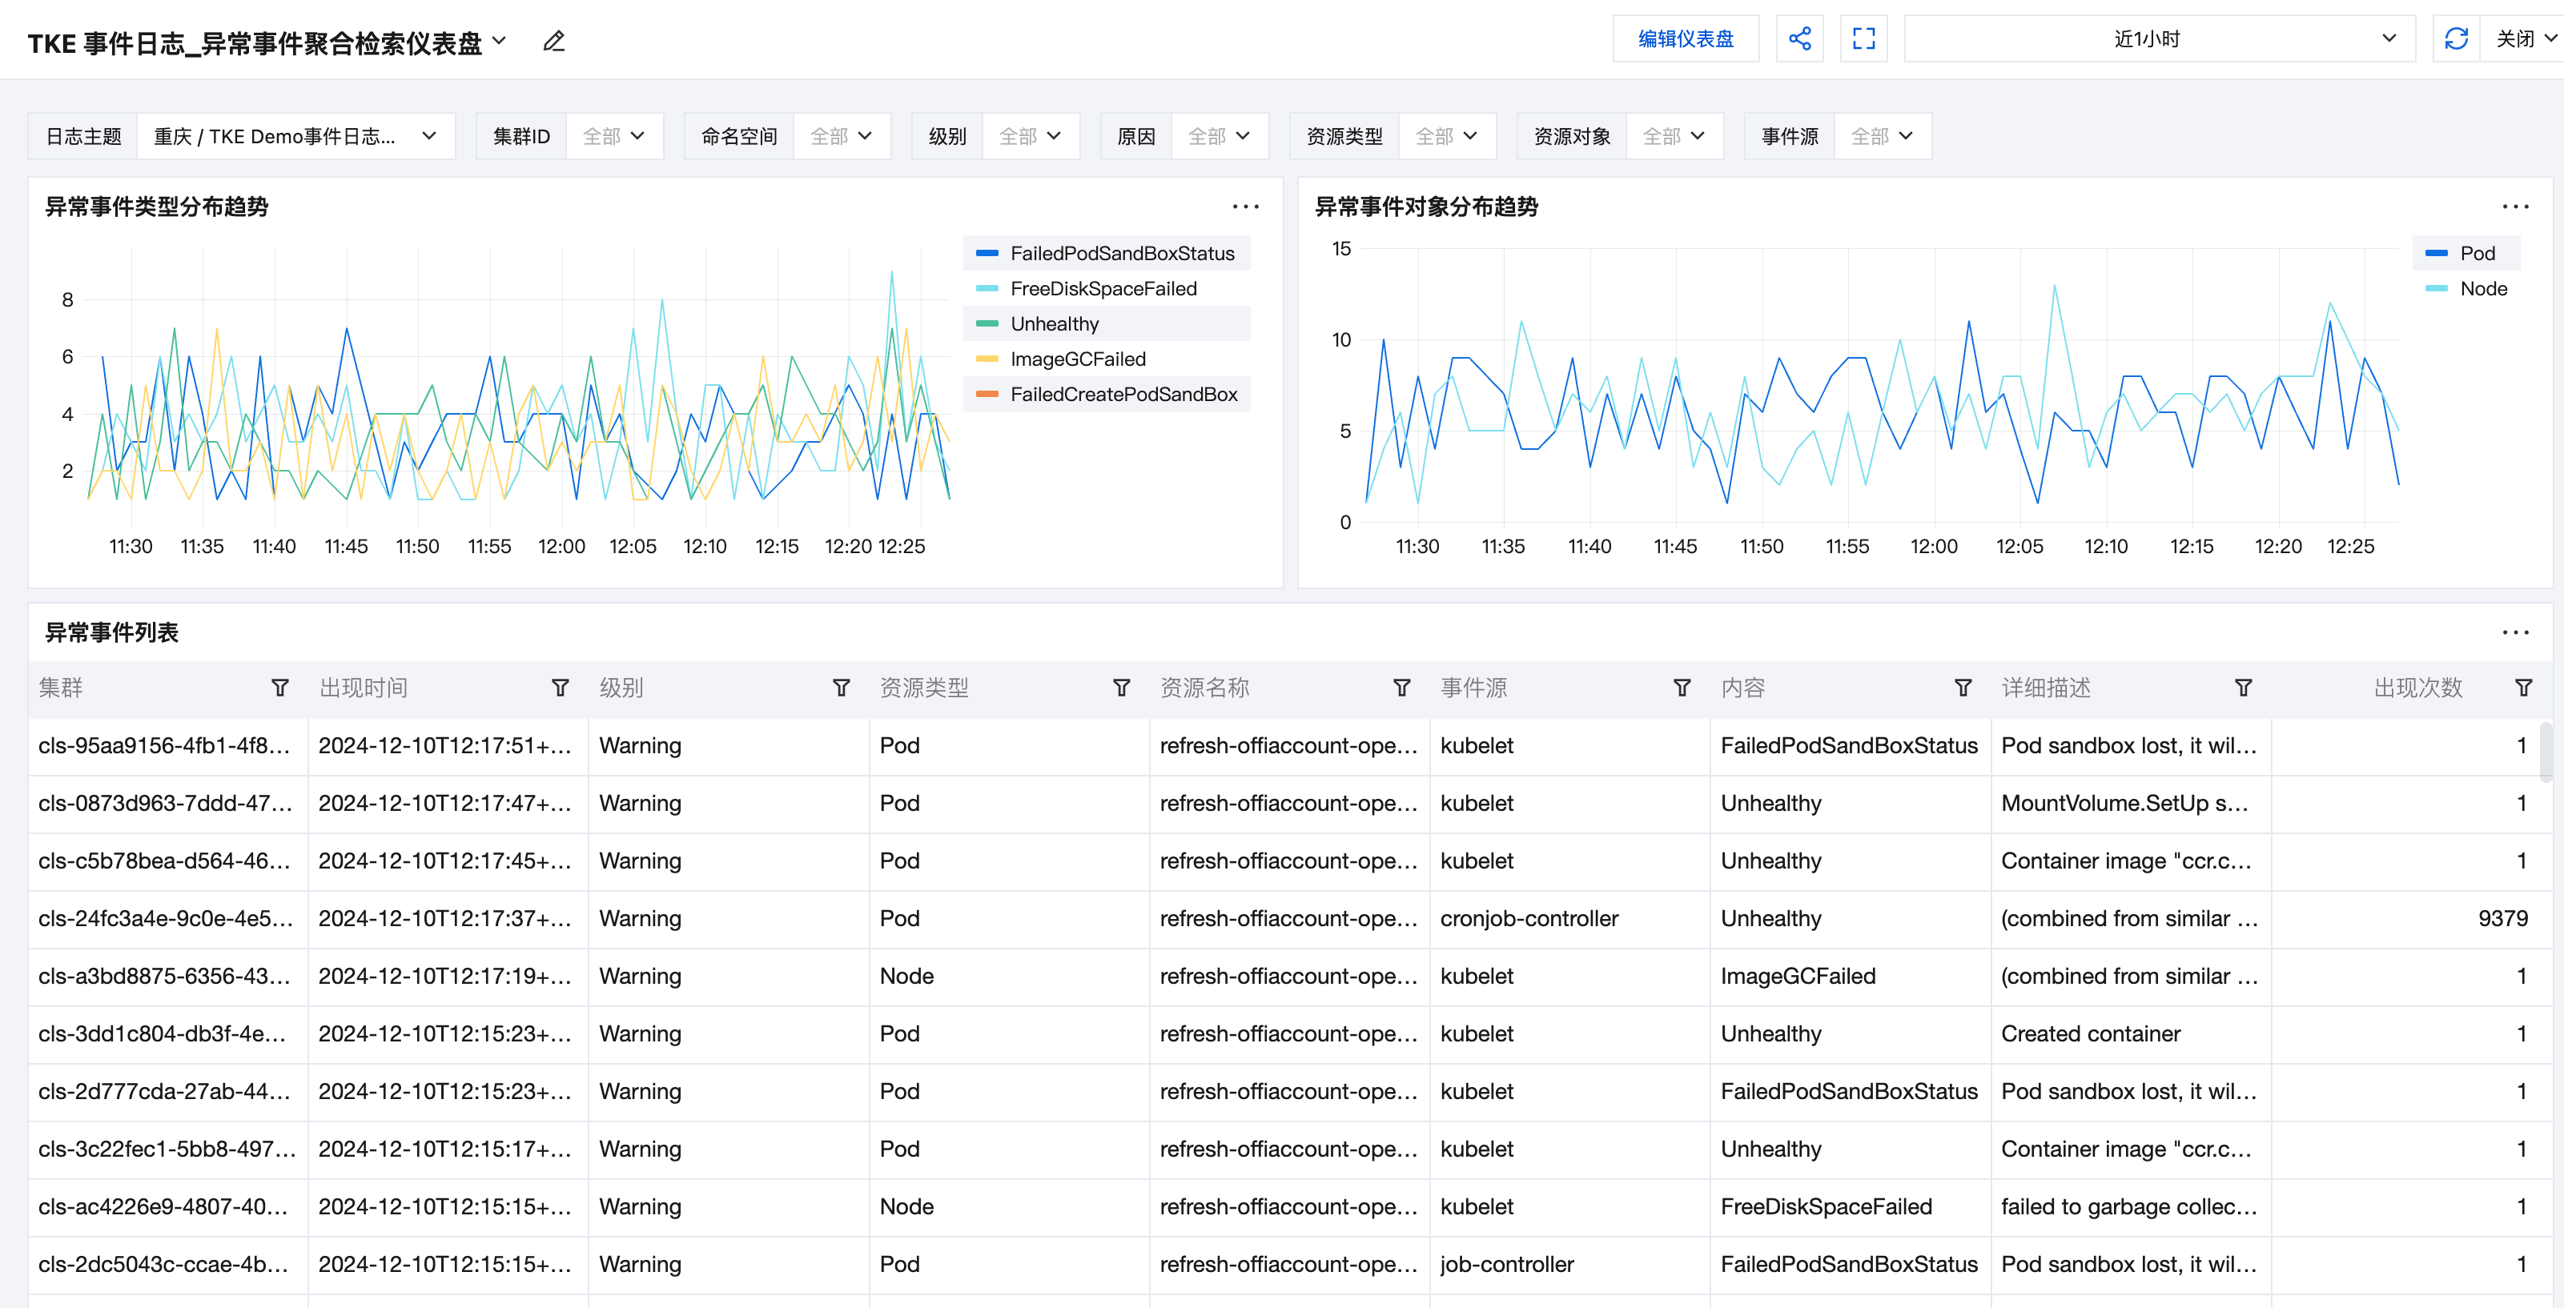Open the 原因 filter dropdown
This screenshot has height=1308, width=2564.
(1220, 136)
